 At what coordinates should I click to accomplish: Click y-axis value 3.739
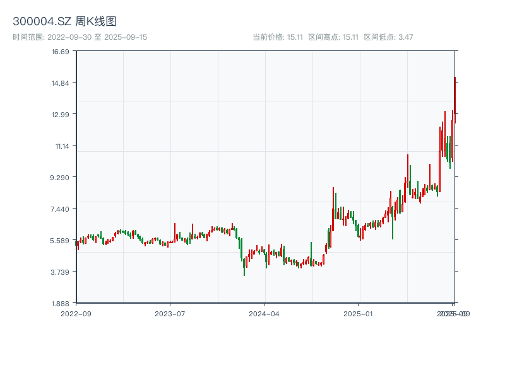pyautogui.click(x=59, y=272)
